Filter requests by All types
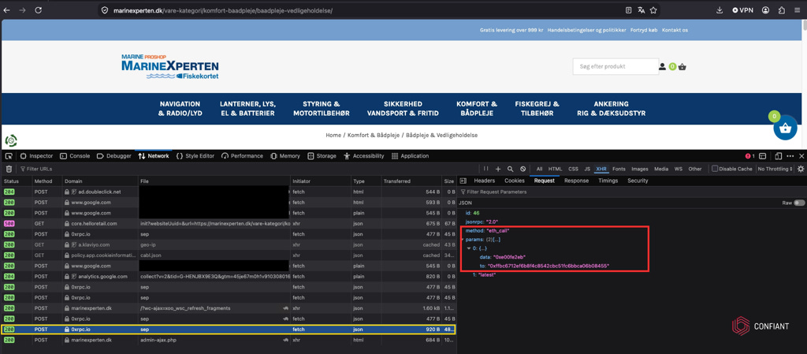 pos(539,169)
